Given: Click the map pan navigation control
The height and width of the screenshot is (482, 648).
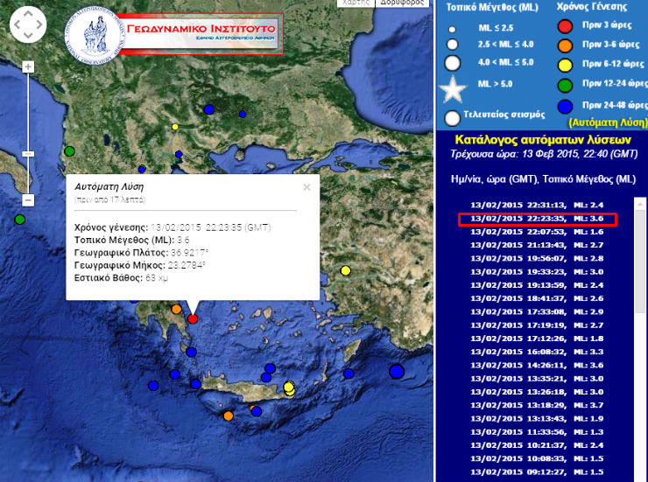Looking at the screenshot, I should coord(28,25).
